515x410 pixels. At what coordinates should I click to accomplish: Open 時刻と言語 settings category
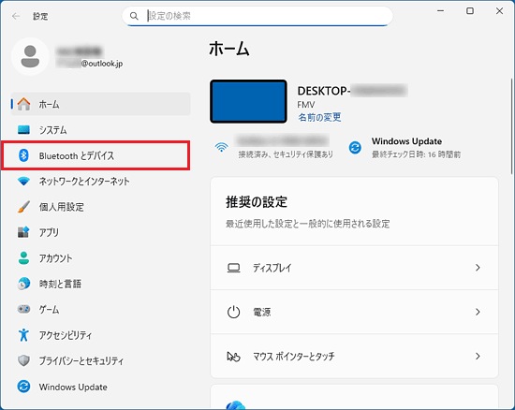tap(101, 284)
